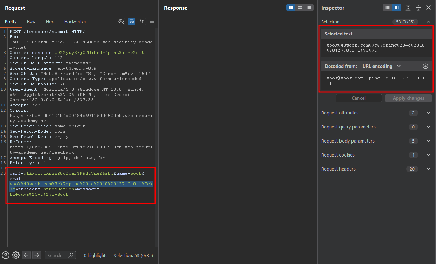
Task: Dock Inspector with the right-panel layout icon
Action: [397, 7]
